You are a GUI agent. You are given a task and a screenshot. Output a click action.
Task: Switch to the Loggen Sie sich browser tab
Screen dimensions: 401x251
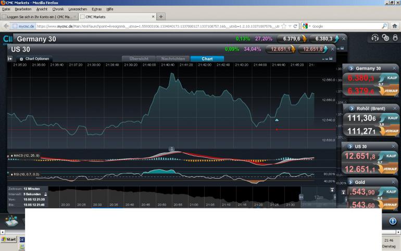(x=39, y=17)
